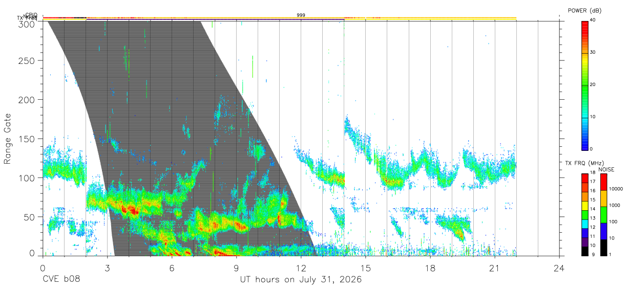629x290 pixels.
Task: Click the 40 label on power colorbar
Action: pyautogui.click(x=593, y=21)
